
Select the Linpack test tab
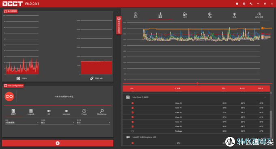pyautogui.click(x=31, y=112)
